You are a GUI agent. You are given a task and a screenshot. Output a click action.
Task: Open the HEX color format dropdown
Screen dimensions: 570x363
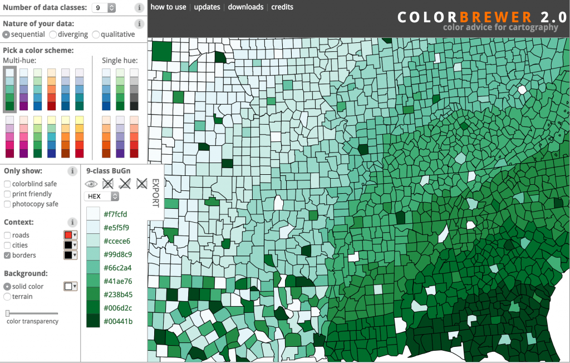point(102,196)
